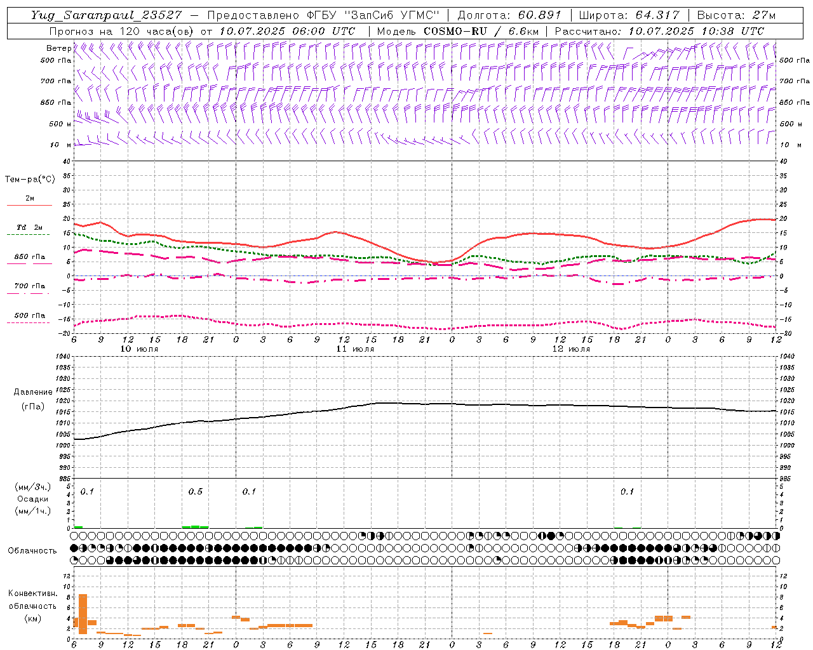Click the "Модель COSMO-RU / 6.6км" text
Viewport: 813px width, 650px height.
(x=458, y=31)
